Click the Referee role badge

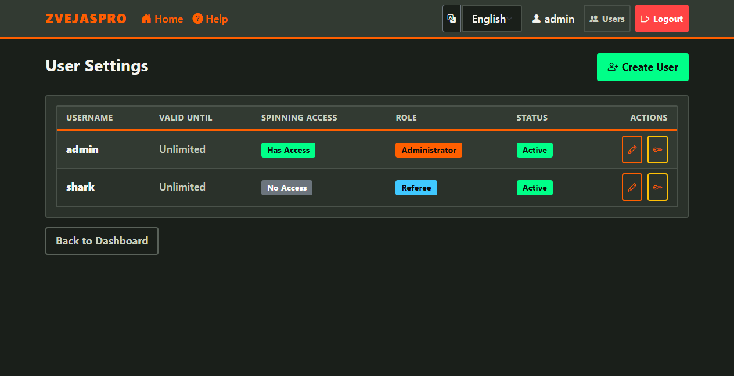tap(416, 188)
